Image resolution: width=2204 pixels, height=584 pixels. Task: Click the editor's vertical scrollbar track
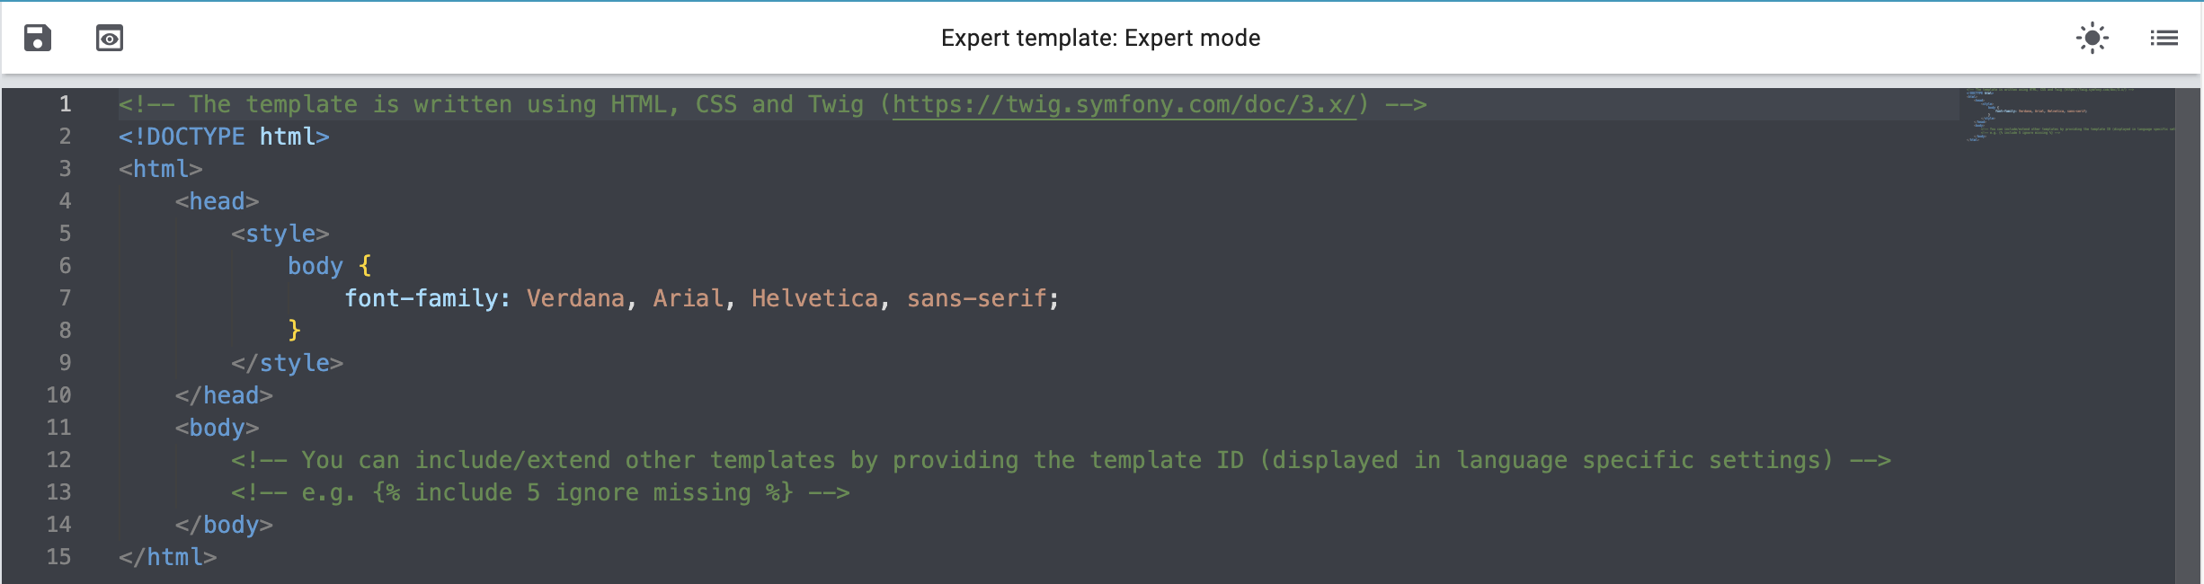pyautogui.click(x=2188, y=359)
